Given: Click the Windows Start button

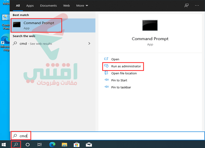Looking at the screenshot, I should pyautogui.click(x=4, y=144).
